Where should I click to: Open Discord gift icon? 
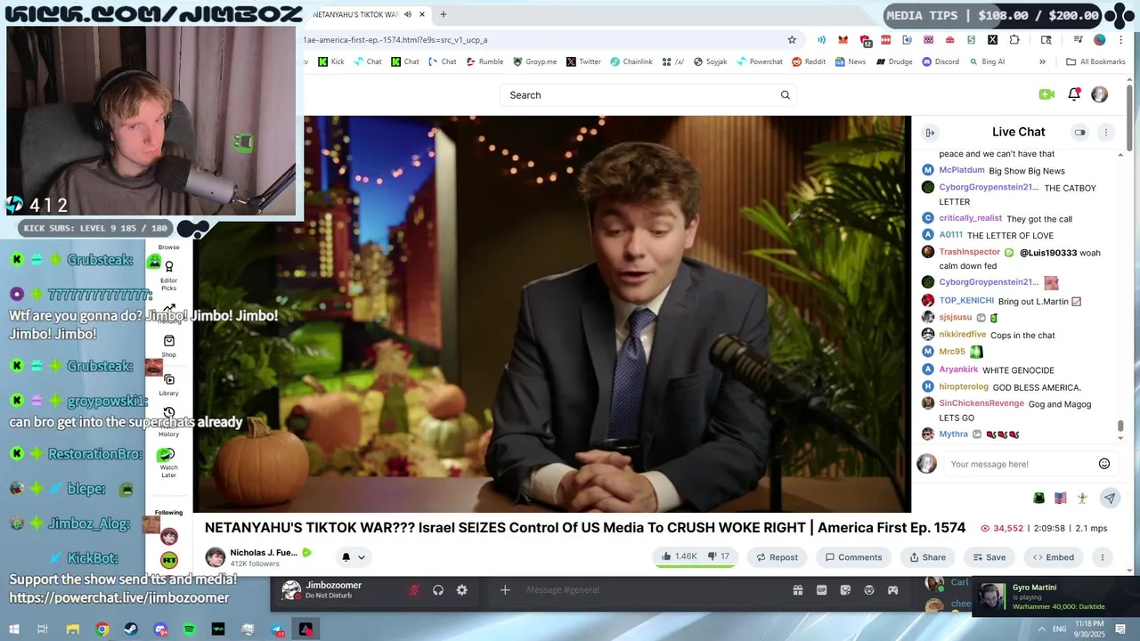point(798,590)
